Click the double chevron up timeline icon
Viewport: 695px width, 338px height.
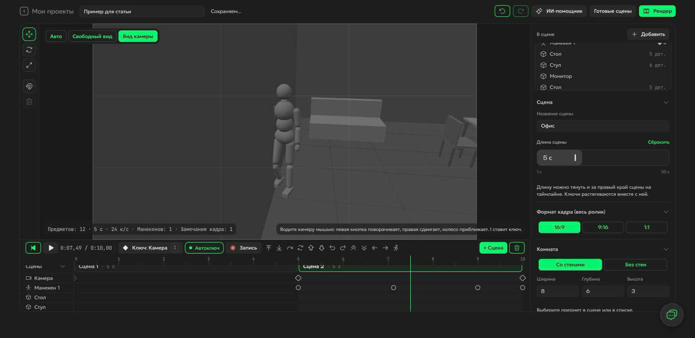coord(353,248)
